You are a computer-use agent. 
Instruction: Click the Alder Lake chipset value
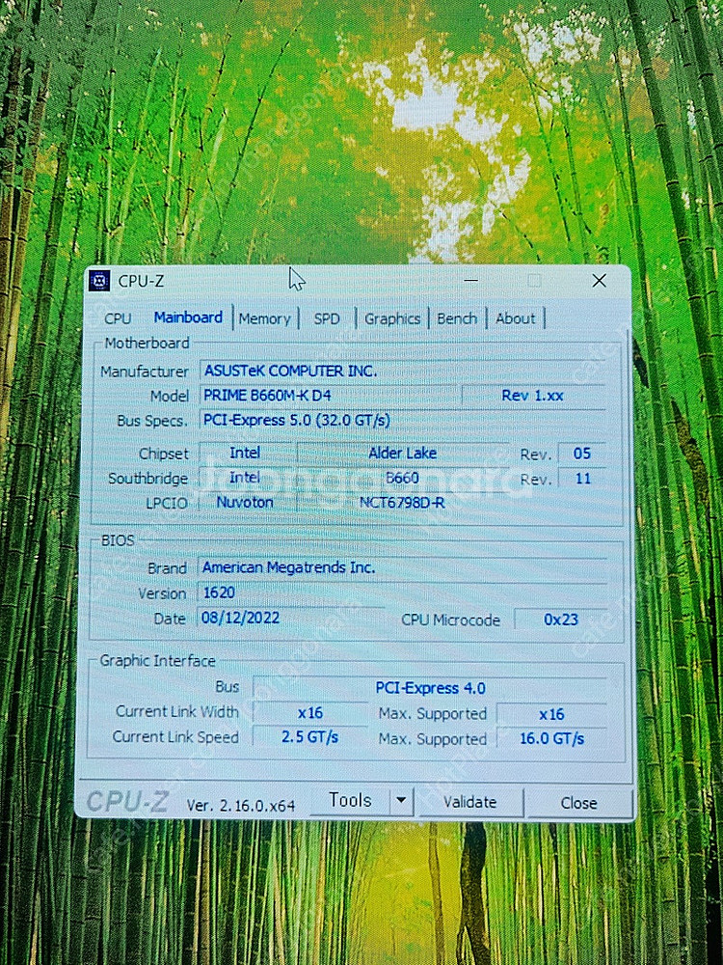click(x=403, y=454)
